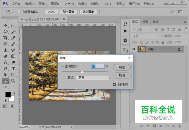This screenshot has width=189, height=130.
Task: Toggle lock all padlock icon
Action: pyautogui.click(x=163, y=42)
